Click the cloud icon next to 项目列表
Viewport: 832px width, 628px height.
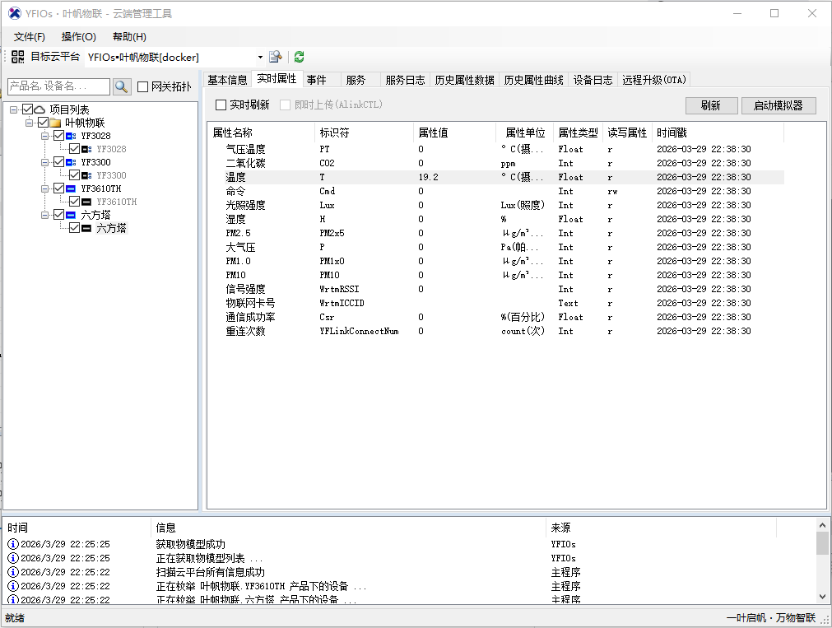39,109
